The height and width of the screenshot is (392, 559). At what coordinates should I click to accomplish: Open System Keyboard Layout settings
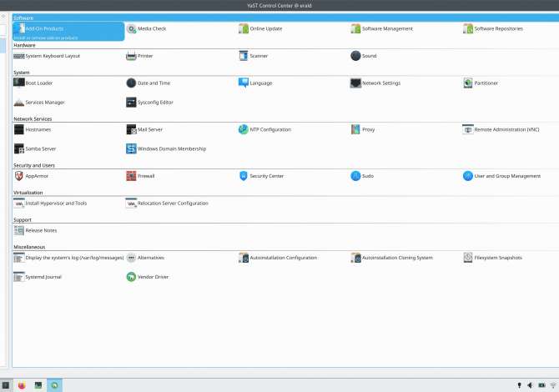[47, 56]
